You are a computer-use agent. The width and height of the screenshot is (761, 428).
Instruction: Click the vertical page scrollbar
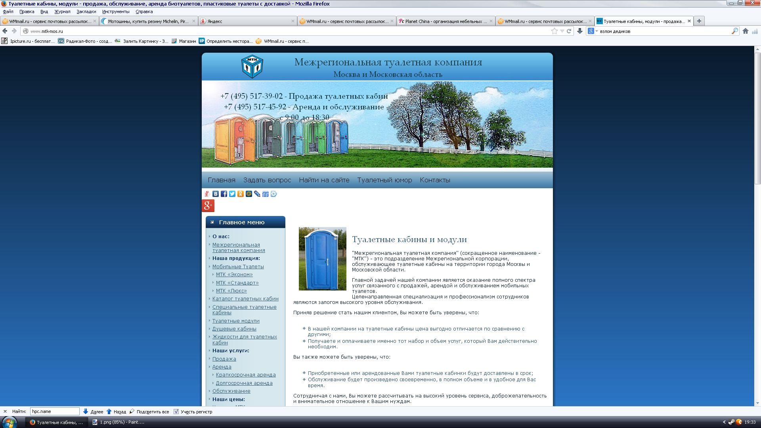(x=757, y=119)
